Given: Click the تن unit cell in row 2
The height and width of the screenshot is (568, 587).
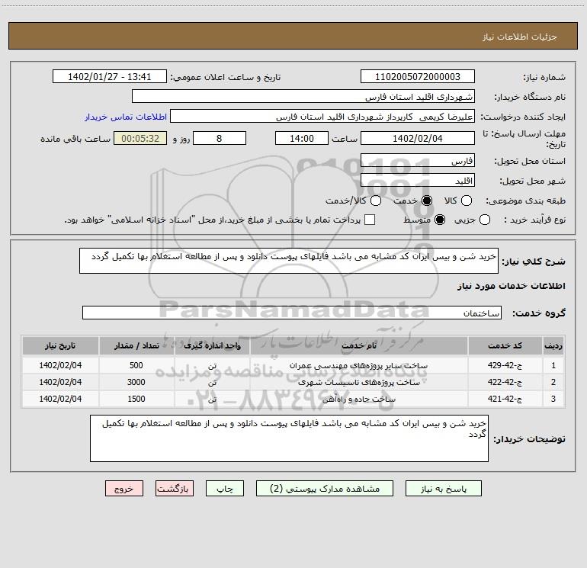Looking at the screenshot, I should pos(212,382).
